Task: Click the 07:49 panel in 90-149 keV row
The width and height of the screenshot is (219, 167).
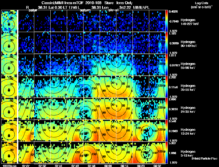Action: (x=75, y=43)
